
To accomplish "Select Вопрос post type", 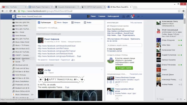I will click(x=76, y=22).
